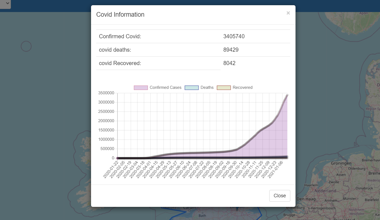Click the first chart point at 2020-01-22
The image size is (380, 220).
pos(118,158)
